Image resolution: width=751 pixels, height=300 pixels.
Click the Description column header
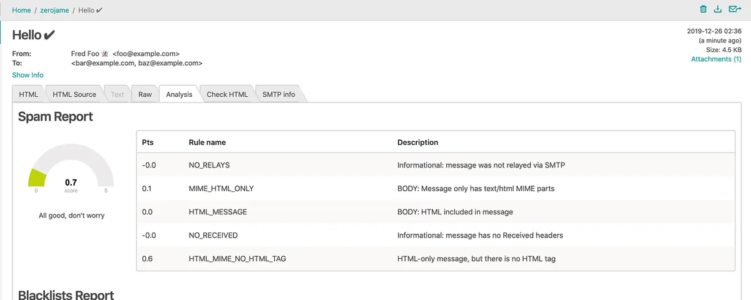tap(417, 142)
